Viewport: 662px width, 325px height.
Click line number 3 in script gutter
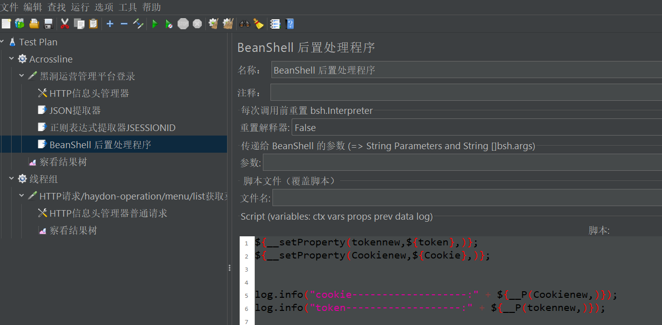tap(247, 270)
